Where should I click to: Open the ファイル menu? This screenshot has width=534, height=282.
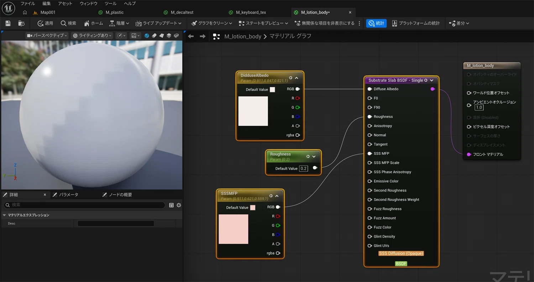(x=28, y=4)
